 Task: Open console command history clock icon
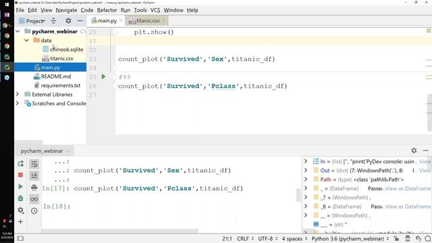[34, 211]
